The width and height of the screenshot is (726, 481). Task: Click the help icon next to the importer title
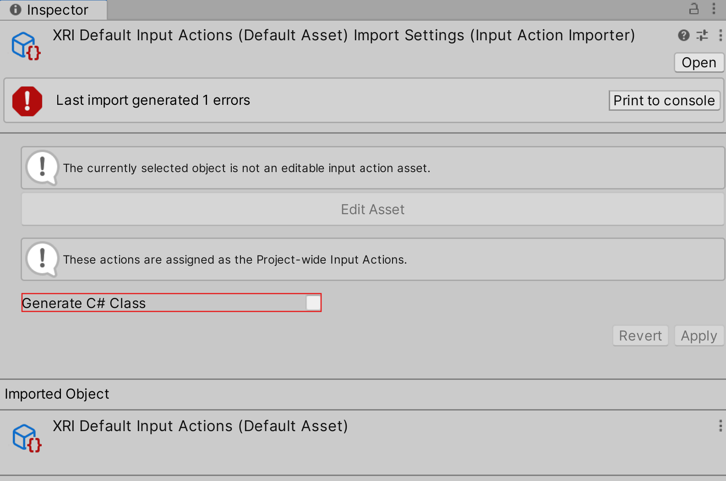[x=683, y=35]
